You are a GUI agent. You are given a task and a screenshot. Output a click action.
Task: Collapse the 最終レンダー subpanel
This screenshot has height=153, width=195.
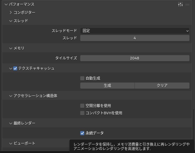11,123
